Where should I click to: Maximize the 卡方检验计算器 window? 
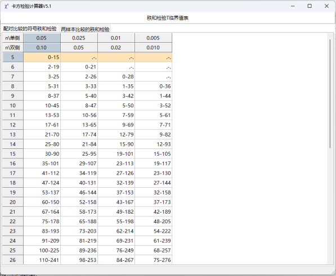(310, 6)
